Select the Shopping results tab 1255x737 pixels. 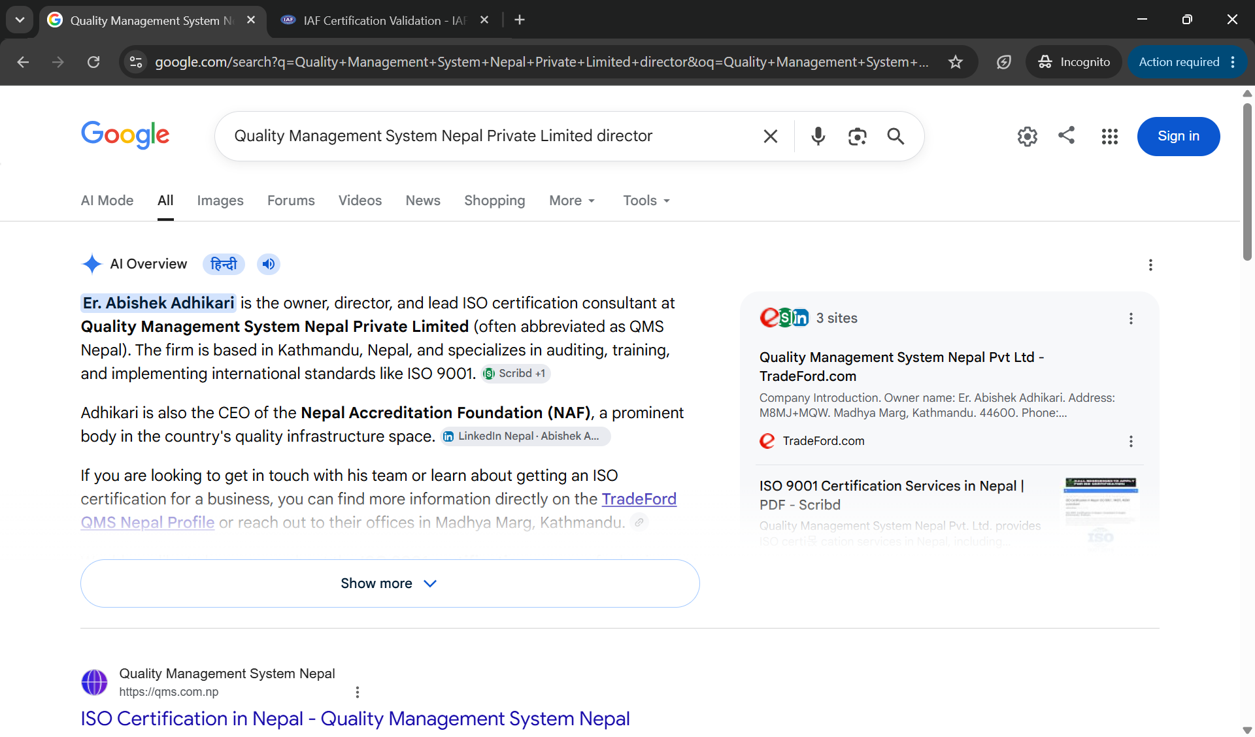(495, 201)
